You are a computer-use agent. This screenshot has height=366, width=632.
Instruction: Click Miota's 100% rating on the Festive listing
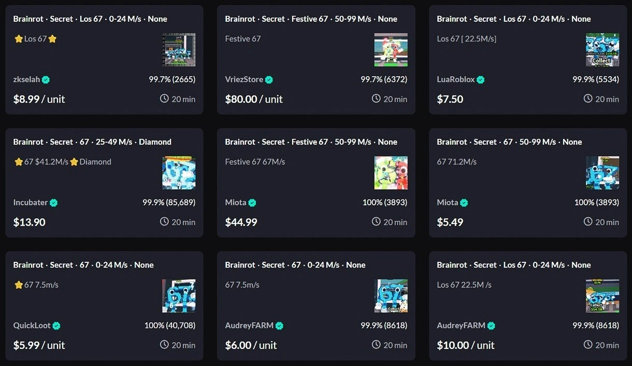pyautogui.click(x=385, y=202)
